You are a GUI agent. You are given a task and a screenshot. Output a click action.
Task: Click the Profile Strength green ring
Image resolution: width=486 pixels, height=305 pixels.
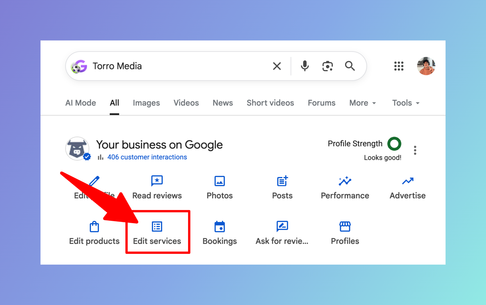(x=394, y=144)
